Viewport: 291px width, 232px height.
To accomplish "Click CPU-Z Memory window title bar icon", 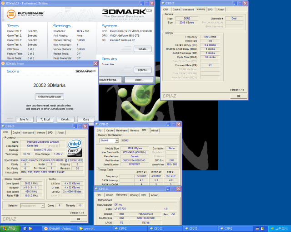I will 163,3.
